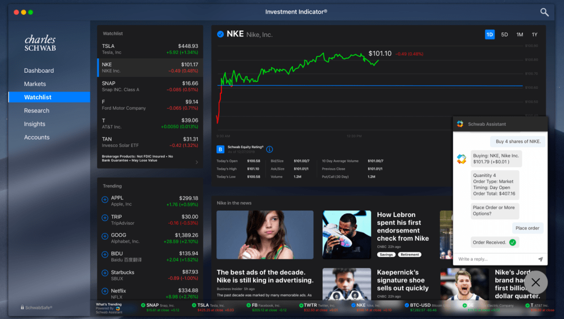Click the SchwabSafe lock icon
Image resolution: width=564 pixels, height=319 pixels.
coord(22,307)
